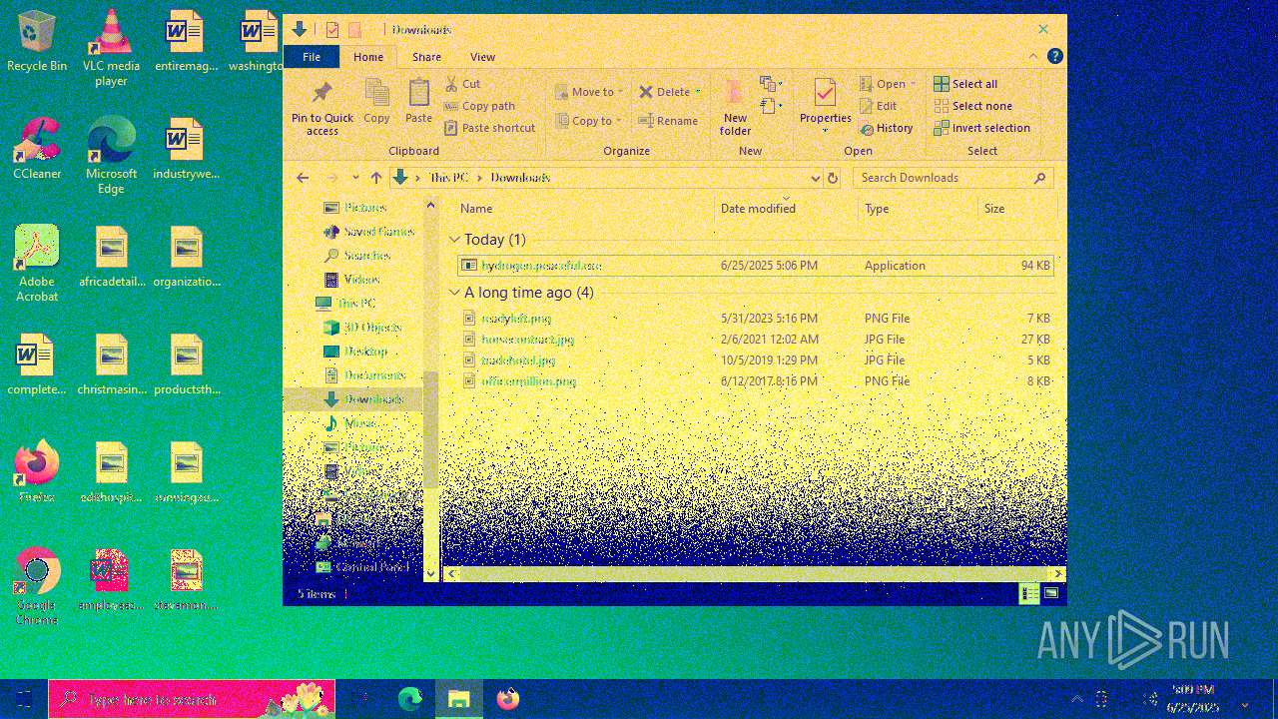The image size is (1278, 719).
Task: Select the officemillion.png file
Action: (x=755, y=381)
